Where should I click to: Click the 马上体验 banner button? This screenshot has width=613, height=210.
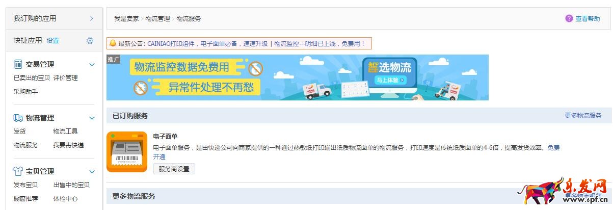[391, 80]
